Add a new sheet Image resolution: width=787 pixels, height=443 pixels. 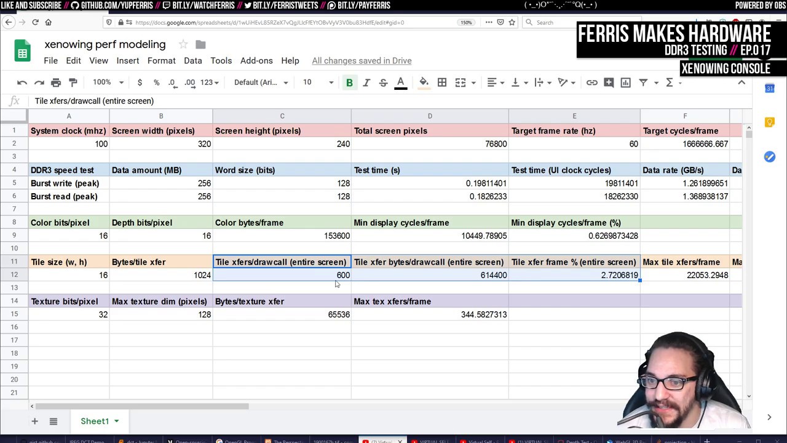(35, 421)
